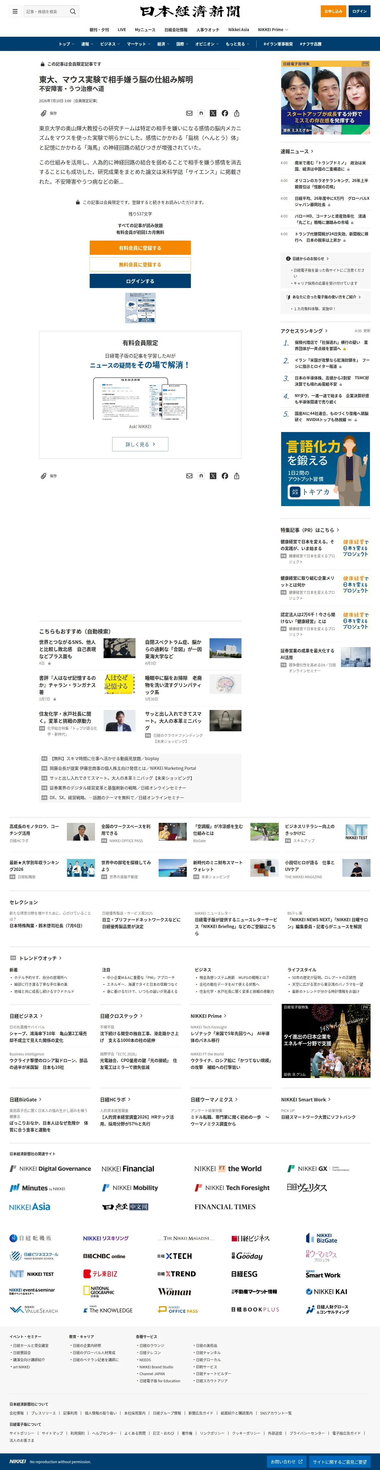
Task: Click the #ナフサ高騰 topic tag
Action: click(x=310, y=44)
